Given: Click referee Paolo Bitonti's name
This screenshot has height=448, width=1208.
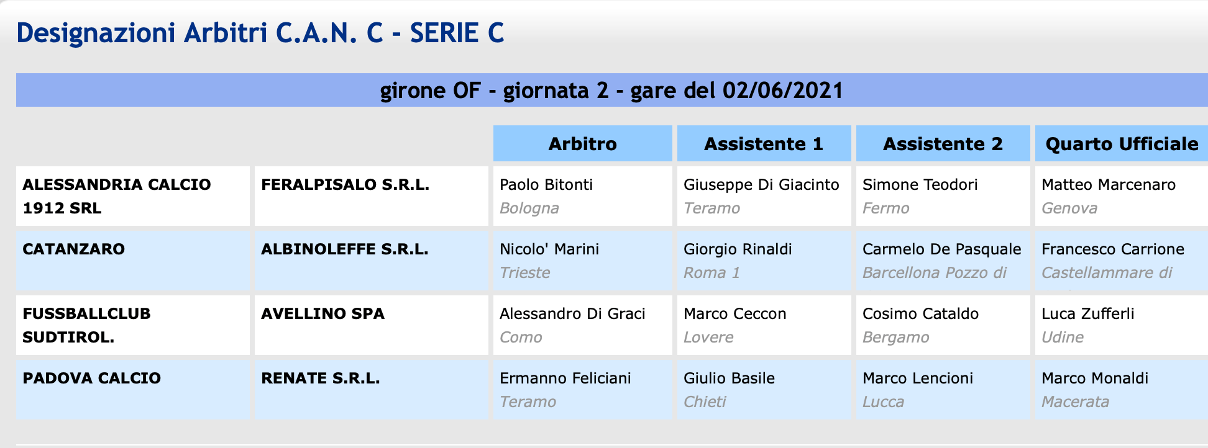Looking at the screenshot, I should (x=546, y=185).
